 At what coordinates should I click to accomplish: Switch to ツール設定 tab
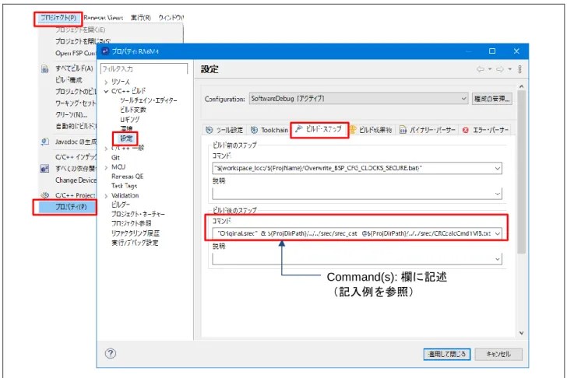coord(224,130)
